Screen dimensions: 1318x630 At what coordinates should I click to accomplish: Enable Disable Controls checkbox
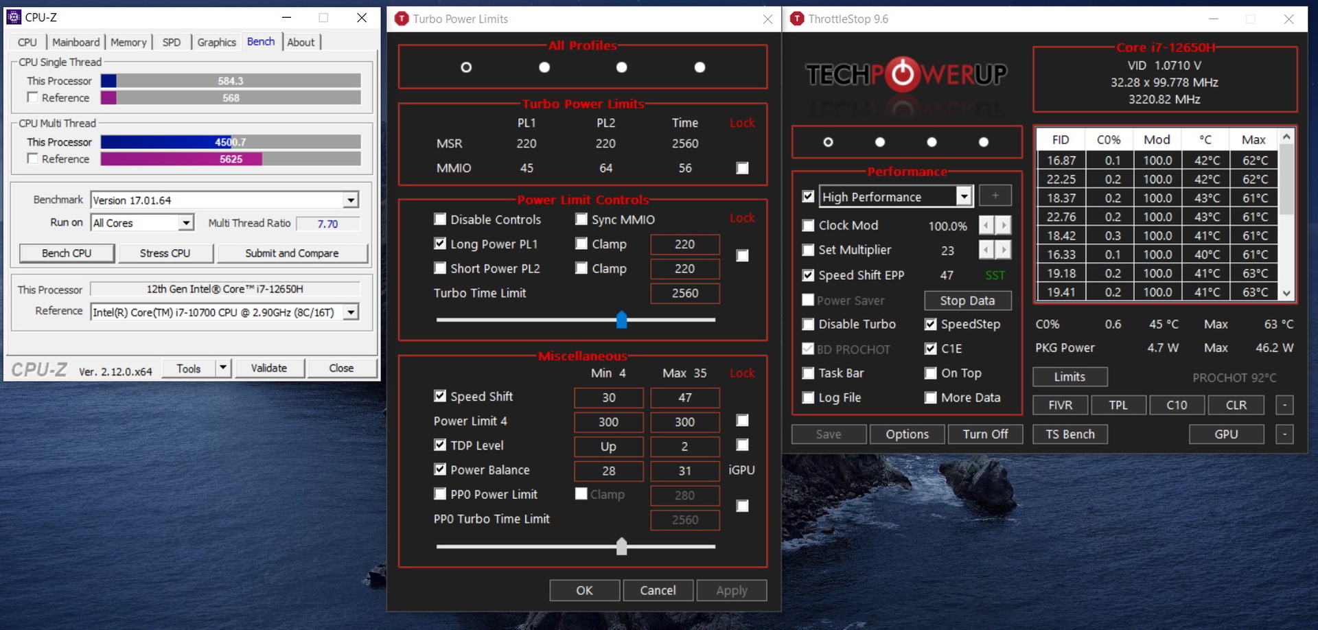tap(440, 219)
